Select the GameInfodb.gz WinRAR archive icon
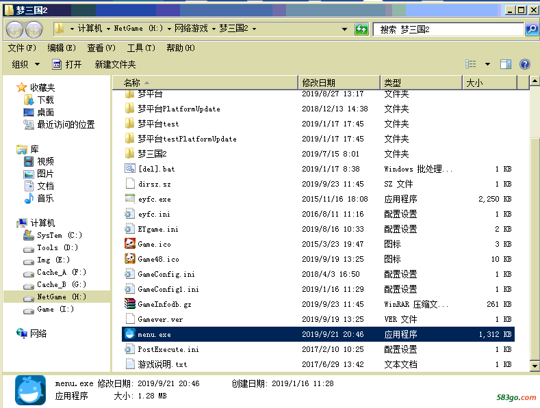This screenshot has width=540, height=408. click(130, 303)
